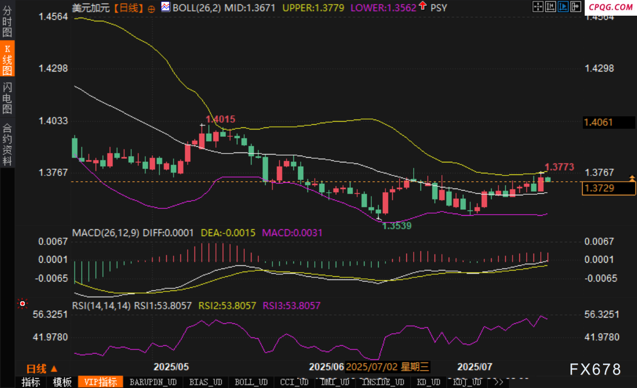Open 合约资料 in the left sidebar
Screen dimensions: 637x388
click(x=7, y=144)
